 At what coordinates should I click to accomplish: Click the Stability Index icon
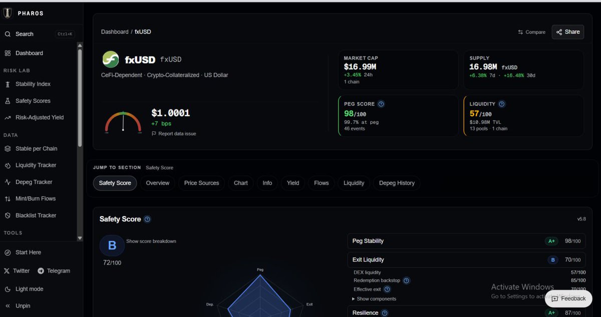coord(8,84)
